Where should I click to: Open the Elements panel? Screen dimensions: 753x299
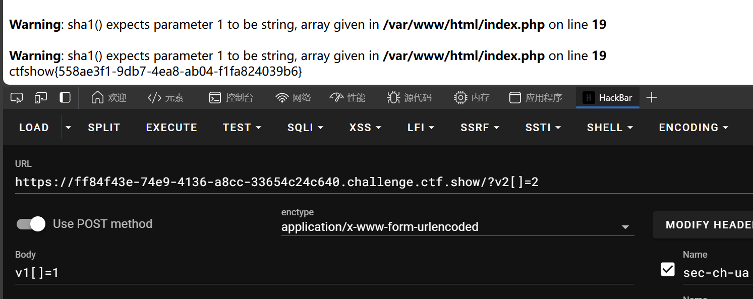166,98
